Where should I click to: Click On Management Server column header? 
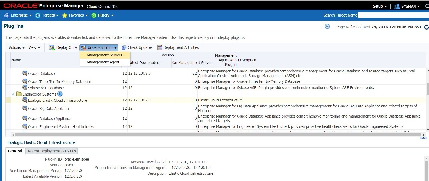pos(192,63)
